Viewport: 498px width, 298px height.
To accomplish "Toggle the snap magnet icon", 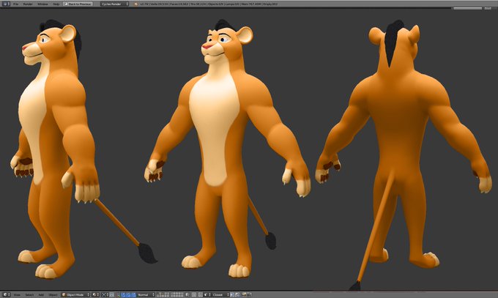I will [x=199, y=294].
